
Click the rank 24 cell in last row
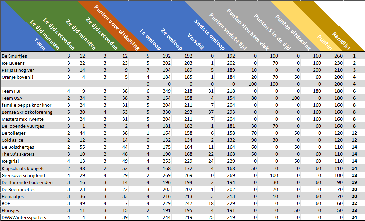click(x=354, y=217)
